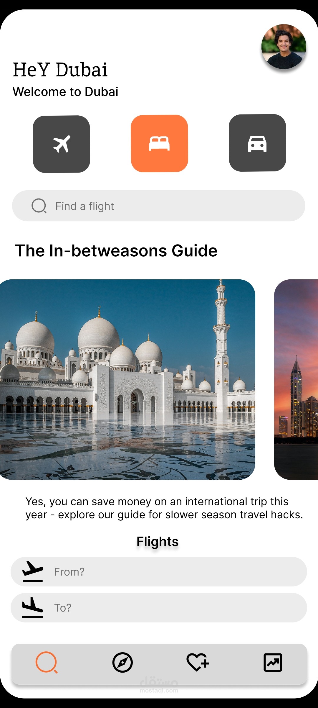This screenshot has height=708, width=318.
Task: Click the Flights section heading
Action: (158, 542)
